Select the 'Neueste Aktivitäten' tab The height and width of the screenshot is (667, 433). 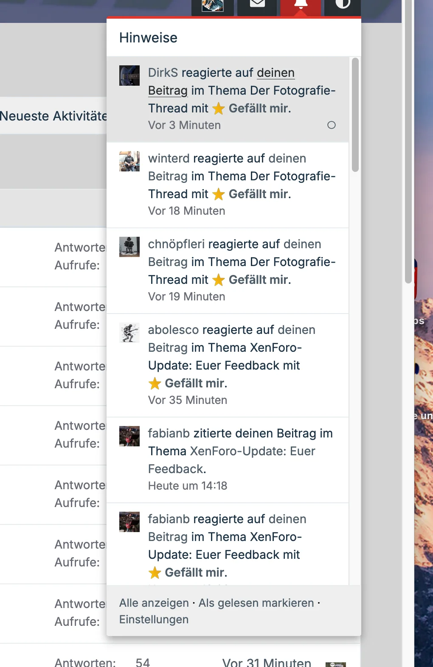pos(53,116)
